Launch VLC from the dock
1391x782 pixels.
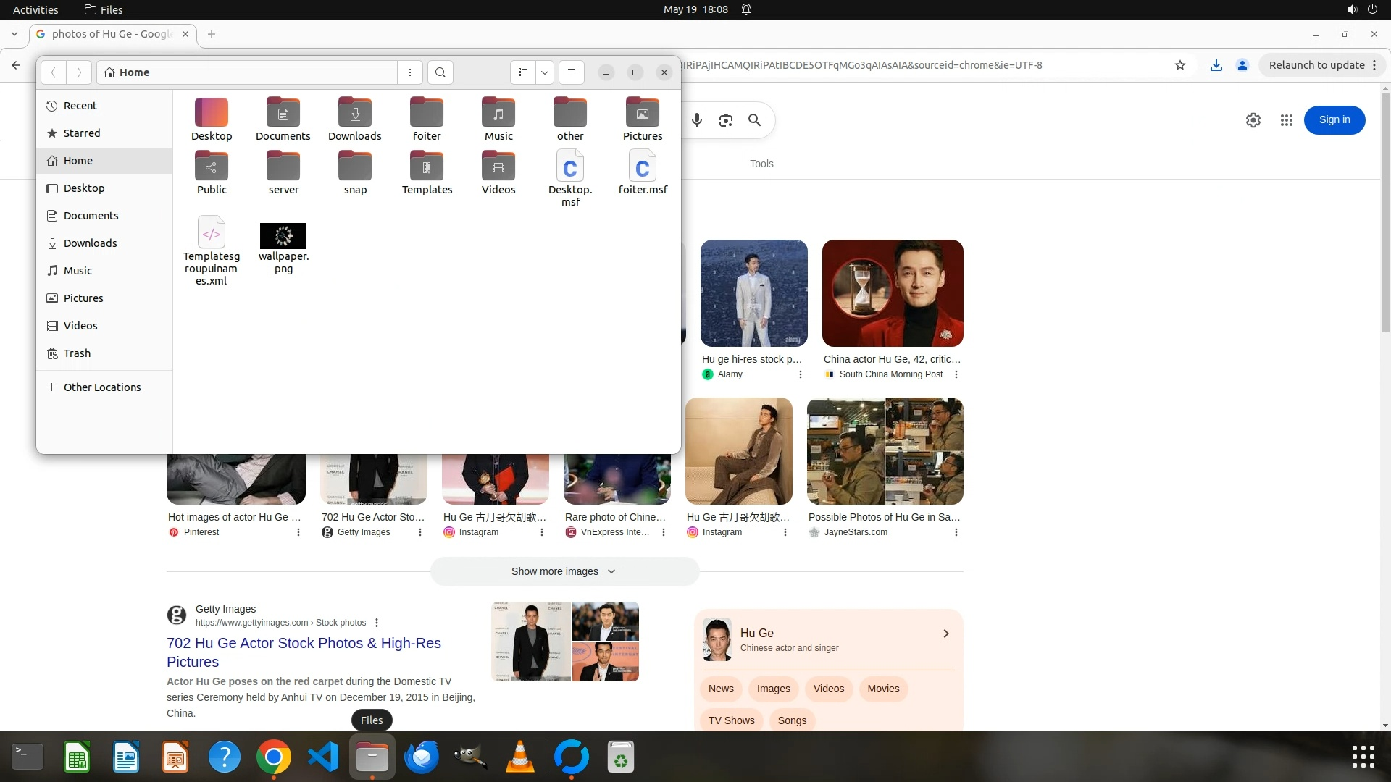pos(519,757)
